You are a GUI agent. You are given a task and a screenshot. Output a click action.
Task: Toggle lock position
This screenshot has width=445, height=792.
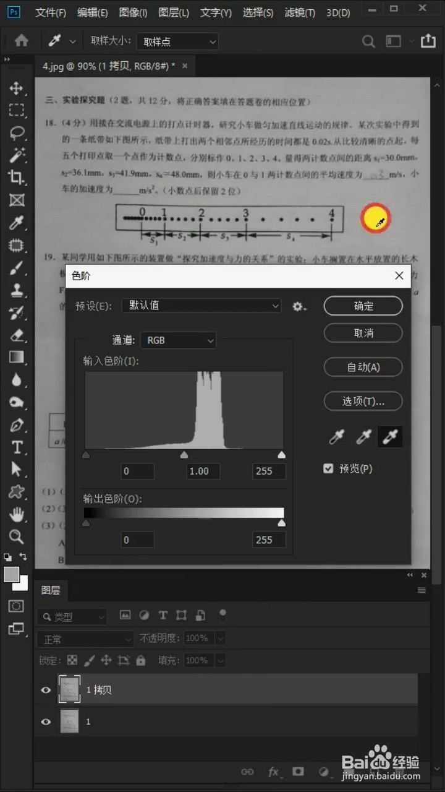point(106,660)
